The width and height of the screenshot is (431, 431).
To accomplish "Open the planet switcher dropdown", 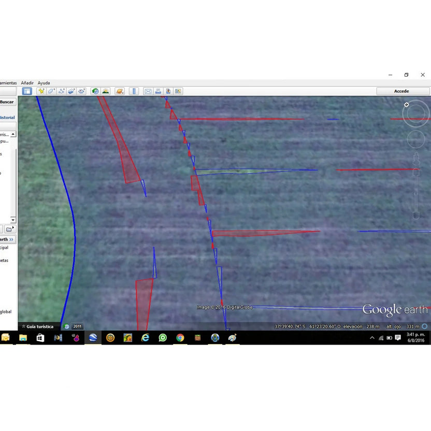I will (120, 91).
